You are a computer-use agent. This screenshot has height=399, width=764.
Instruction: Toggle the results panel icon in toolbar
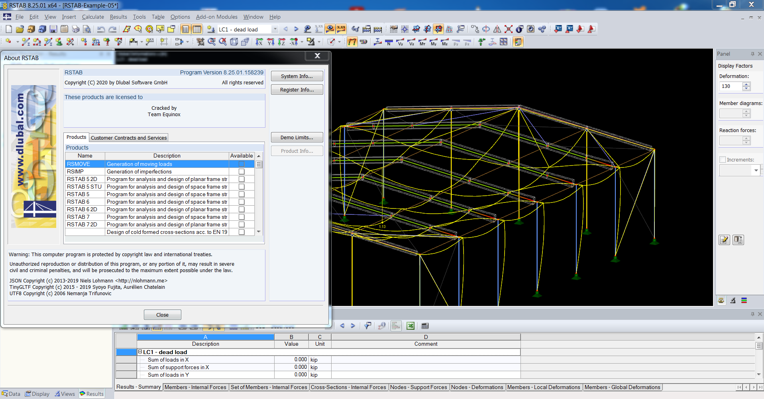point(518,42)
